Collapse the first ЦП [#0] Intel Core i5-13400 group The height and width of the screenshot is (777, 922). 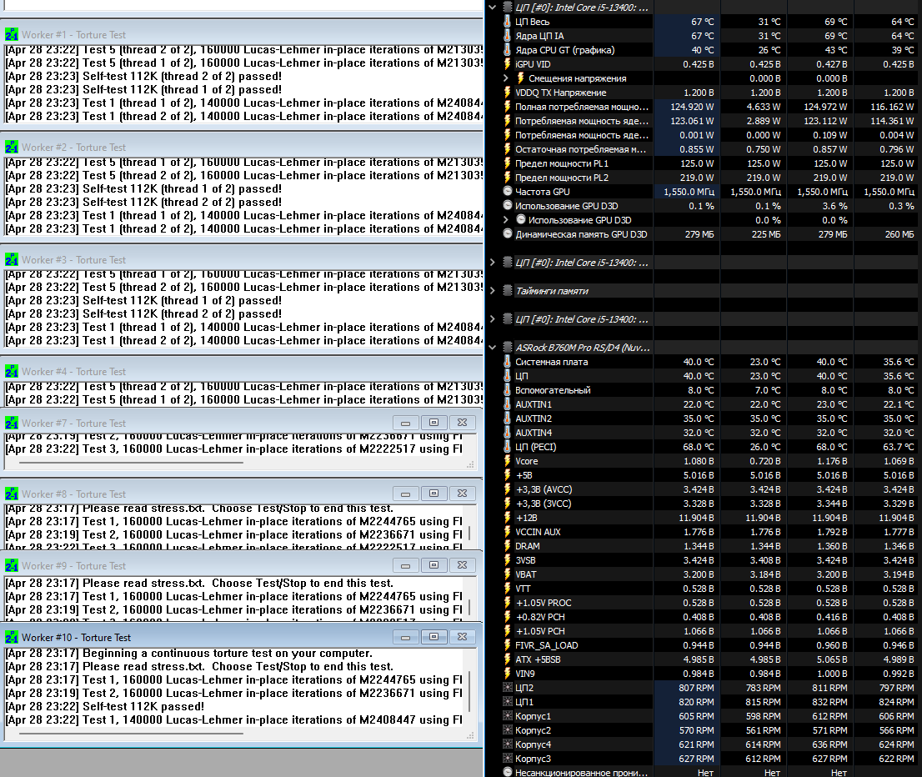point(493,8)
